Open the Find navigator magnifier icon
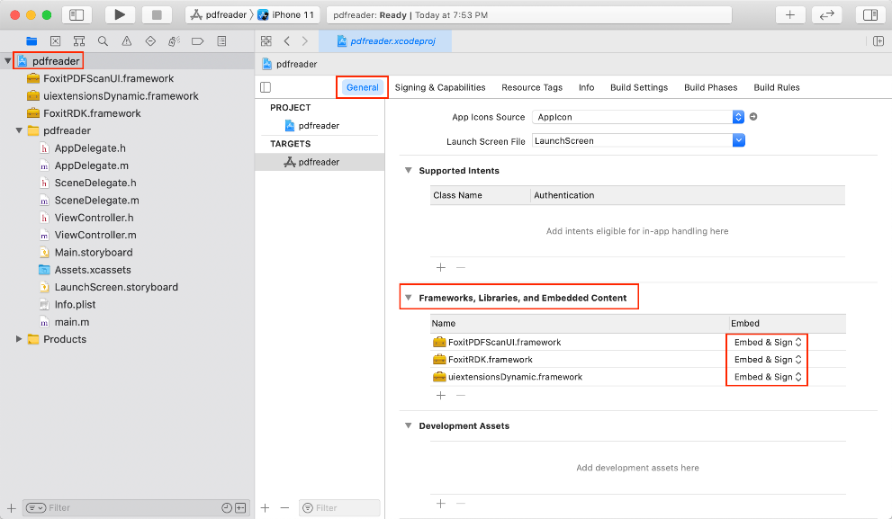The height and width of the screenshot is (519, 892). [x=103, y=41]
